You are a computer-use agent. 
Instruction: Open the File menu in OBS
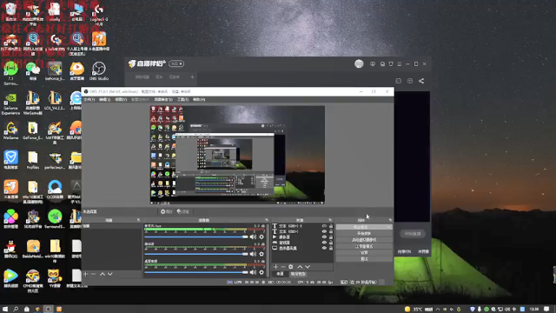89,100
